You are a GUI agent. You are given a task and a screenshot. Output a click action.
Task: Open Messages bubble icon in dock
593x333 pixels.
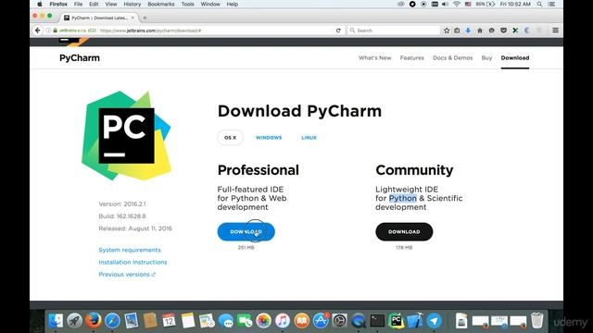pyautogui.click(x=226, y=321)
